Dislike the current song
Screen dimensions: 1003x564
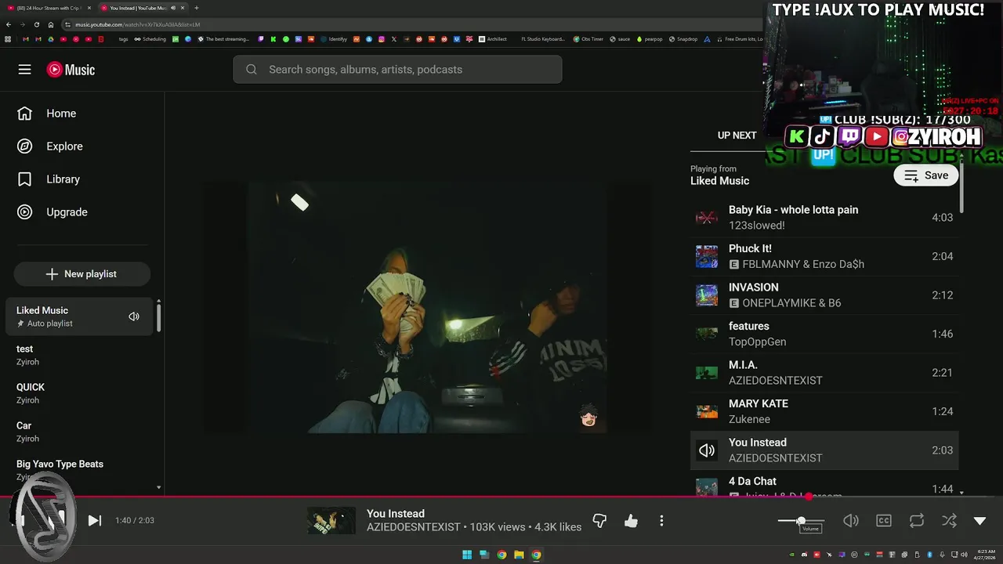pos(599,521)
